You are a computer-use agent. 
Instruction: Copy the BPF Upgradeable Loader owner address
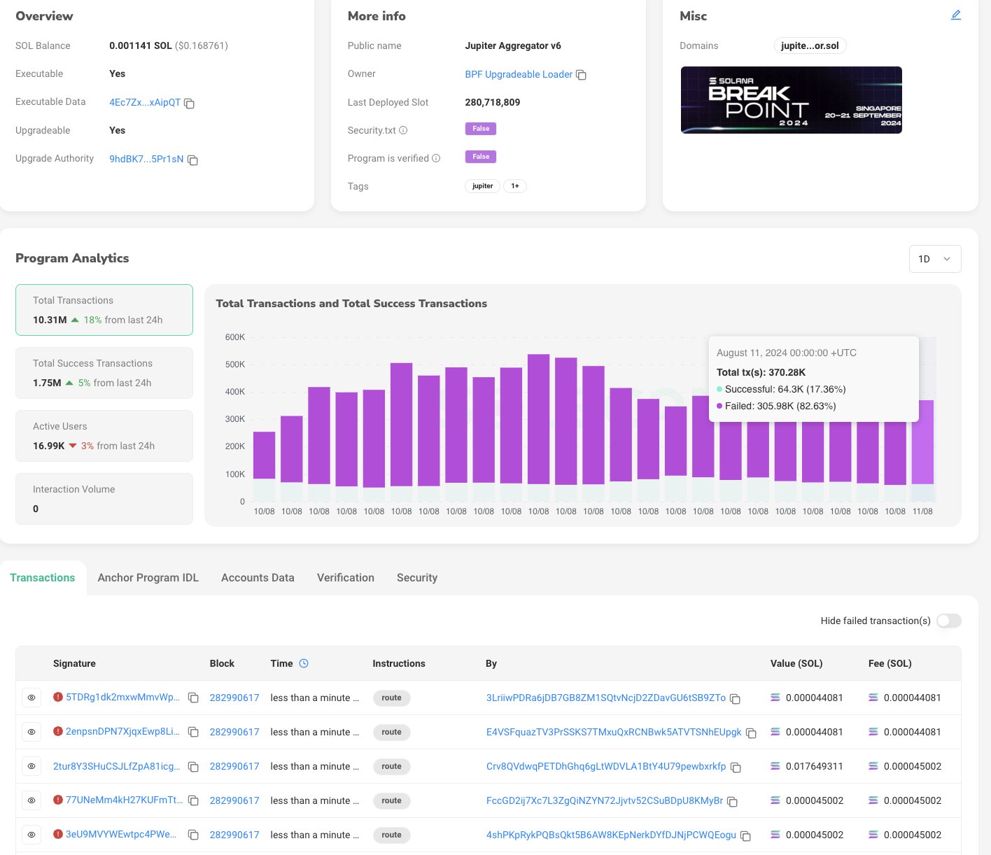click(581, 75)
